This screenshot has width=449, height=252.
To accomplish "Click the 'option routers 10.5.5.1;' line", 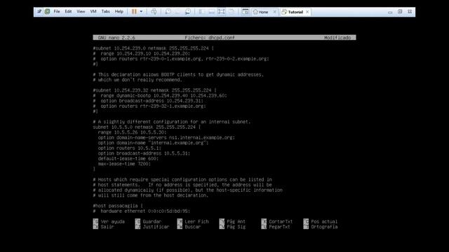I will pyautogui.click(x=129, y=148).
